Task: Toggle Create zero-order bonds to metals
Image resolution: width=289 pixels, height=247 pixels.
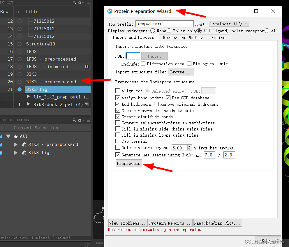Action: tap(118, 111)
